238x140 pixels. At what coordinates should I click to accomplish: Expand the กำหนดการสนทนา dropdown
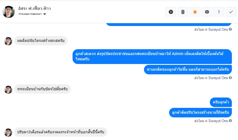[45, 14]
